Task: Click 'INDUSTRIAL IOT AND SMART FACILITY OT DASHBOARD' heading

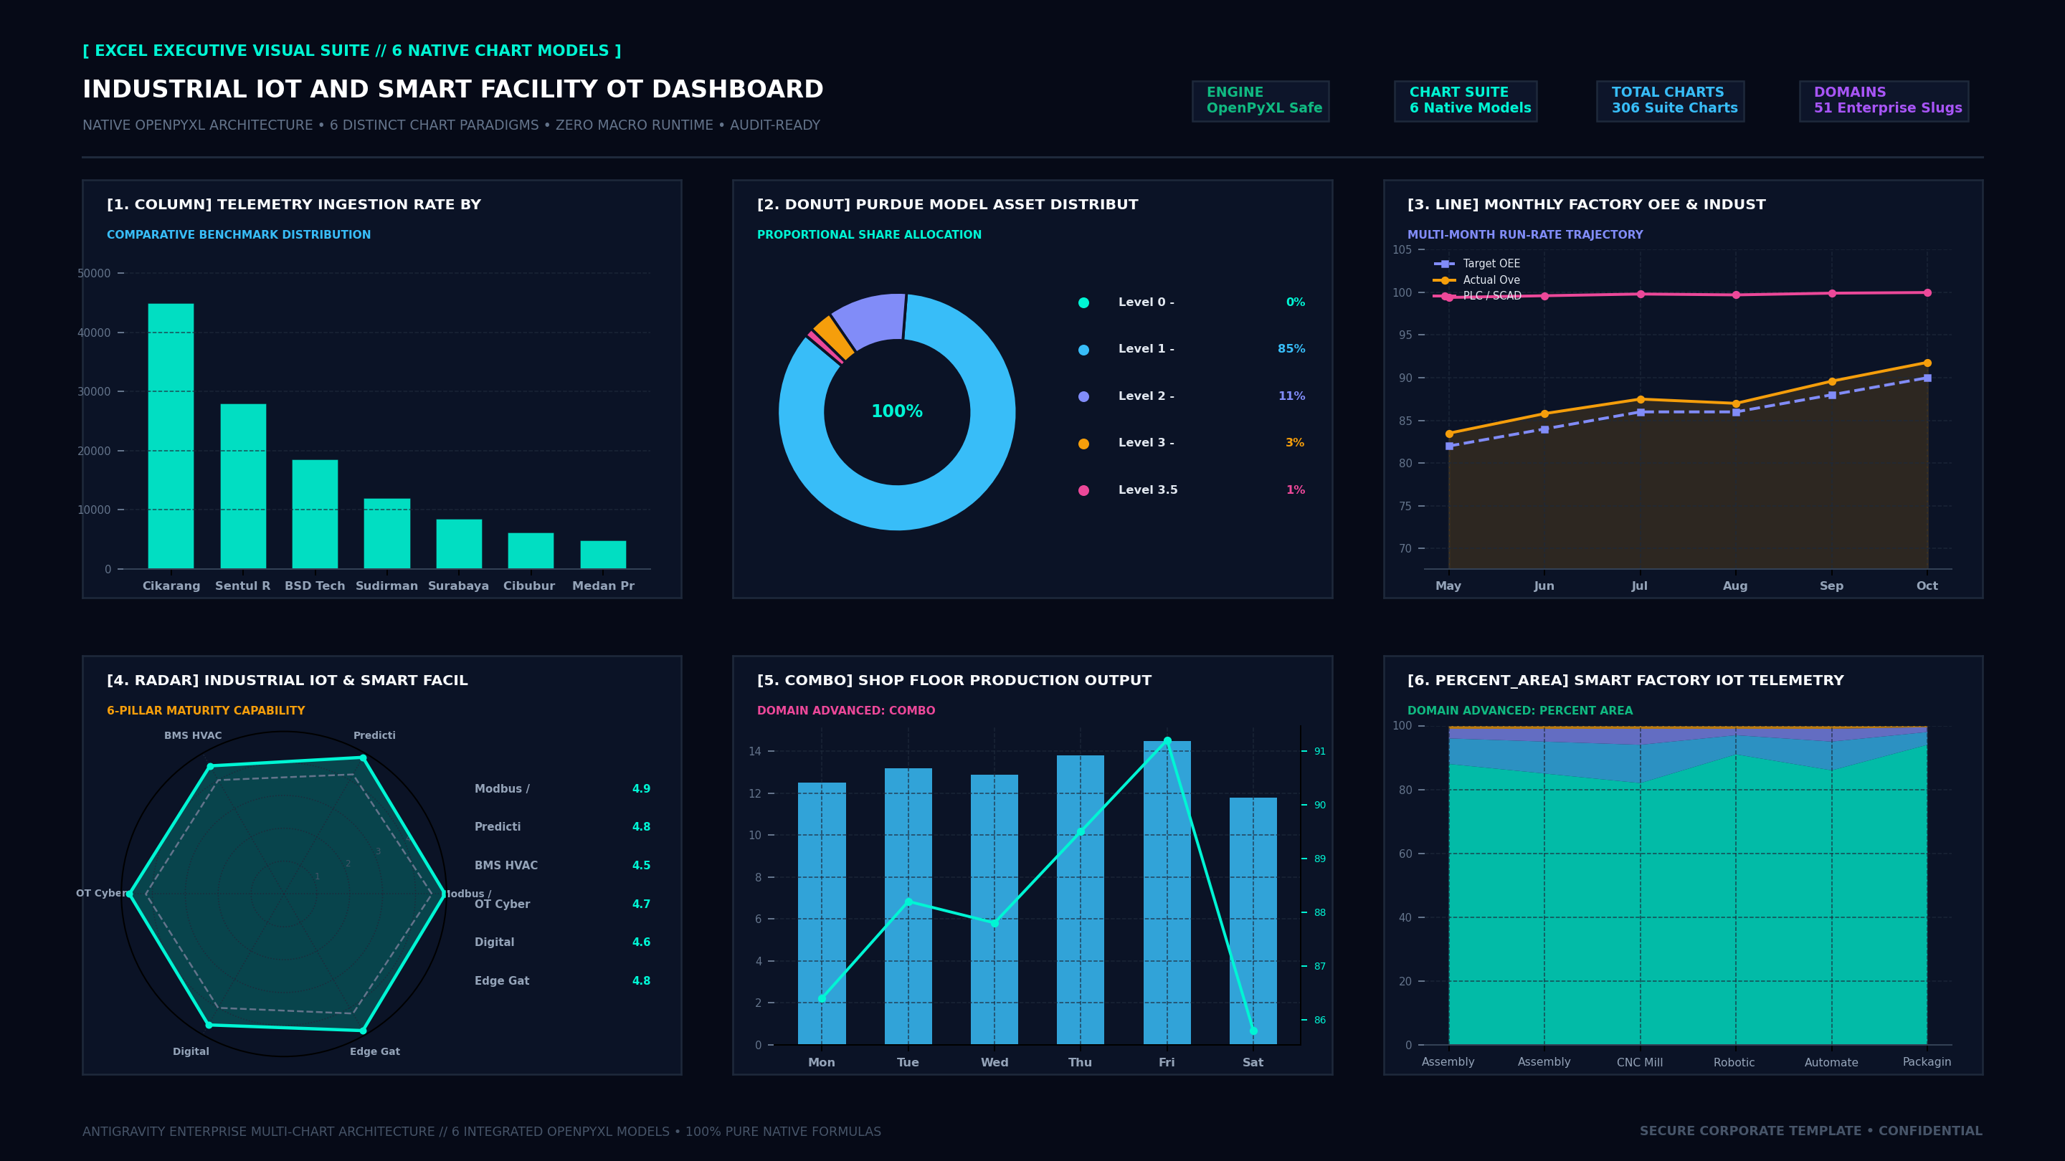Action: [453, 90]
